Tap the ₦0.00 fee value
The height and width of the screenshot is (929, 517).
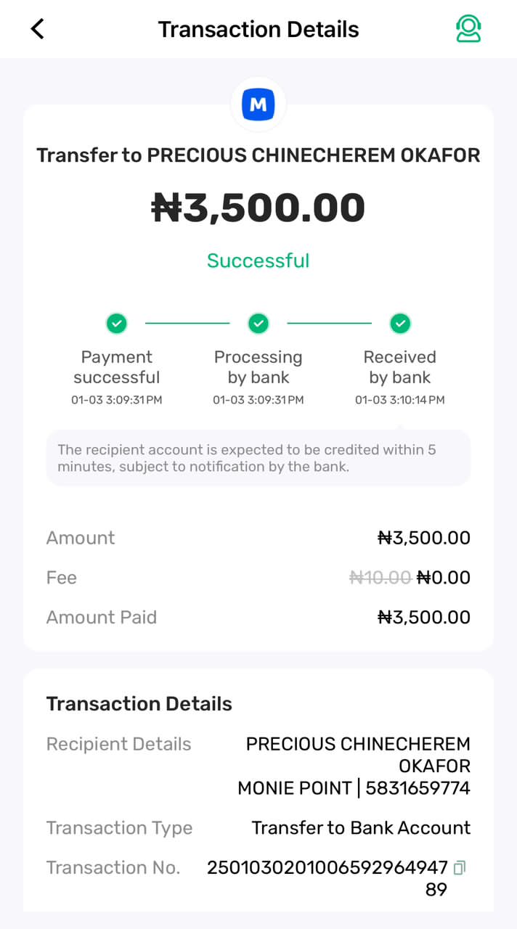pos(443,578)
